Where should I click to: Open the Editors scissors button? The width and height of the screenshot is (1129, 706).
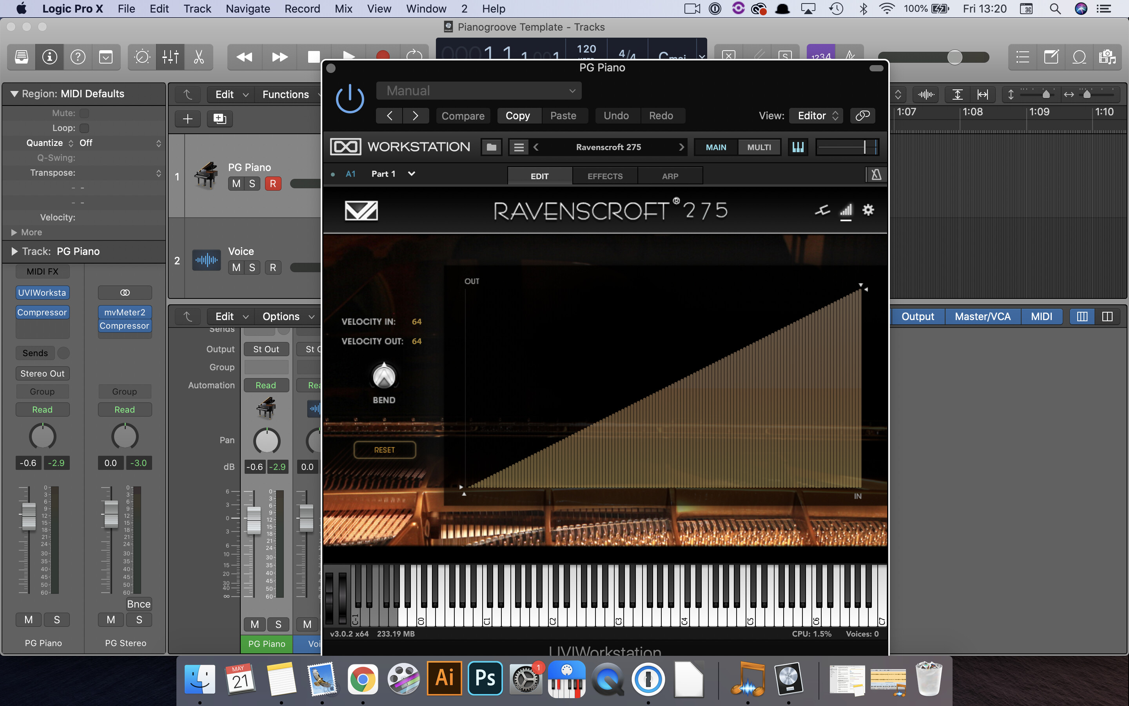coord(199,57)
